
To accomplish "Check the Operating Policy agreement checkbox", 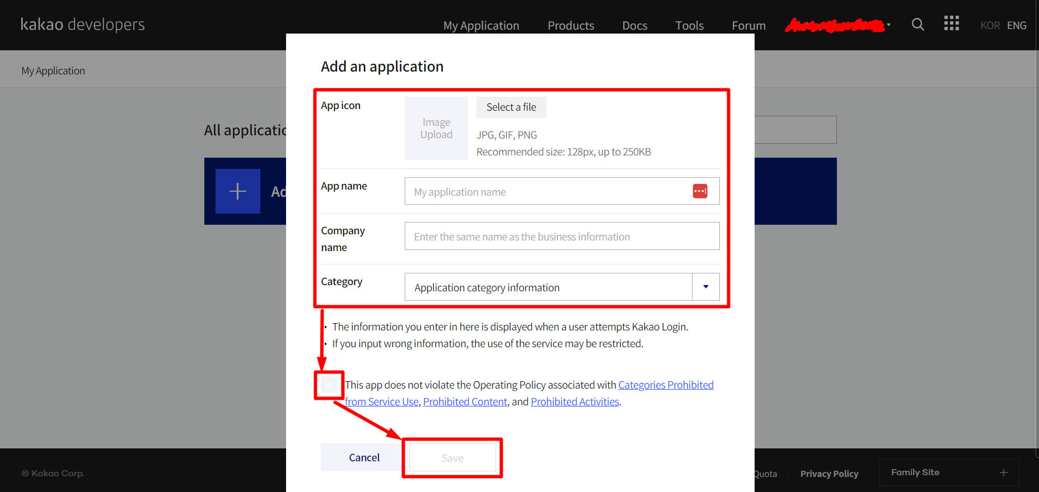I will coord(329,385).
